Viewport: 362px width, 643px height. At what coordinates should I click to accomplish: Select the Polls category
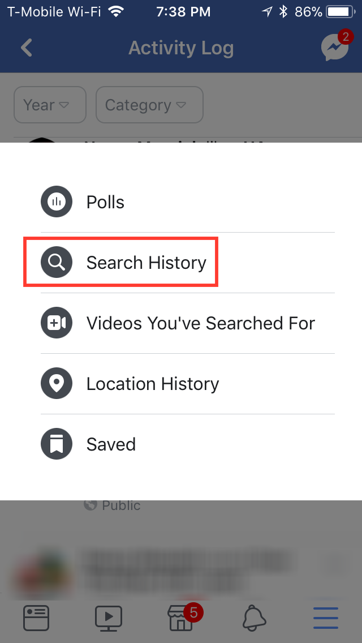click(188, 202)
